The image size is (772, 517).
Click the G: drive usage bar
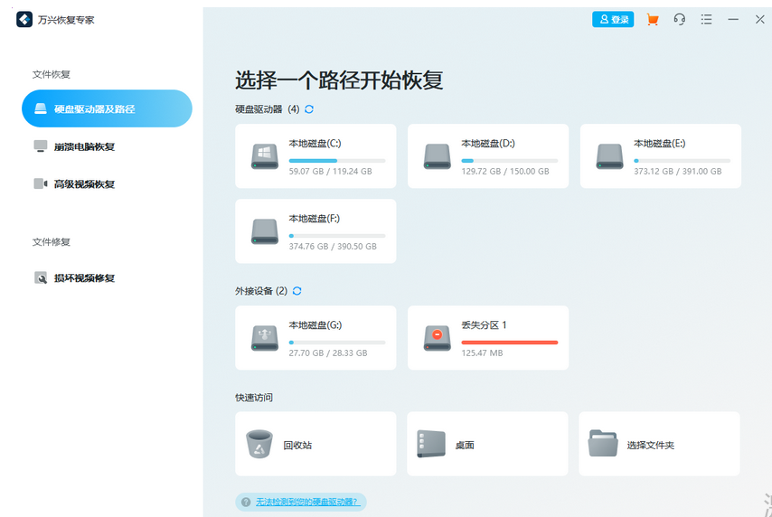337,343
